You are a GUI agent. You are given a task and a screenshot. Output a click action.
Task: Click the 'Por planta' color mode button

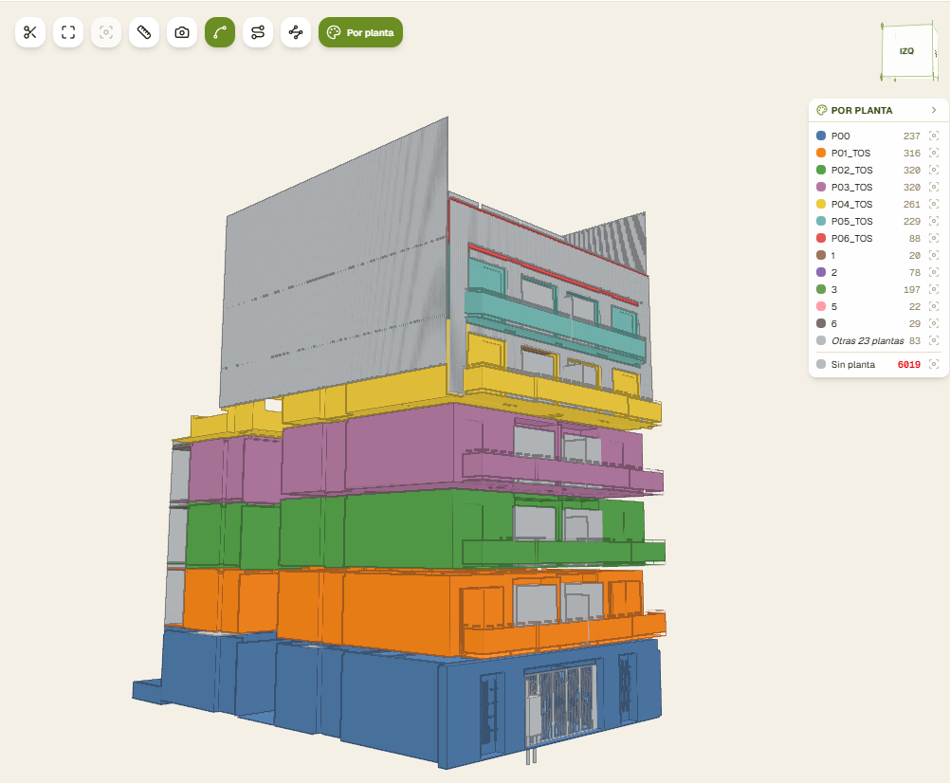point(360,32)
